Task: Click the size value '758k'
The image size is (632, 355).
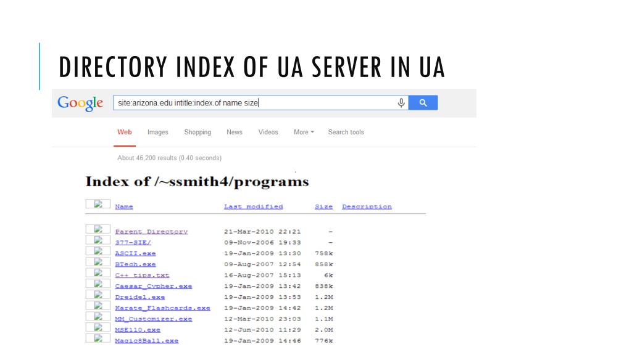Action: [323, 253]
